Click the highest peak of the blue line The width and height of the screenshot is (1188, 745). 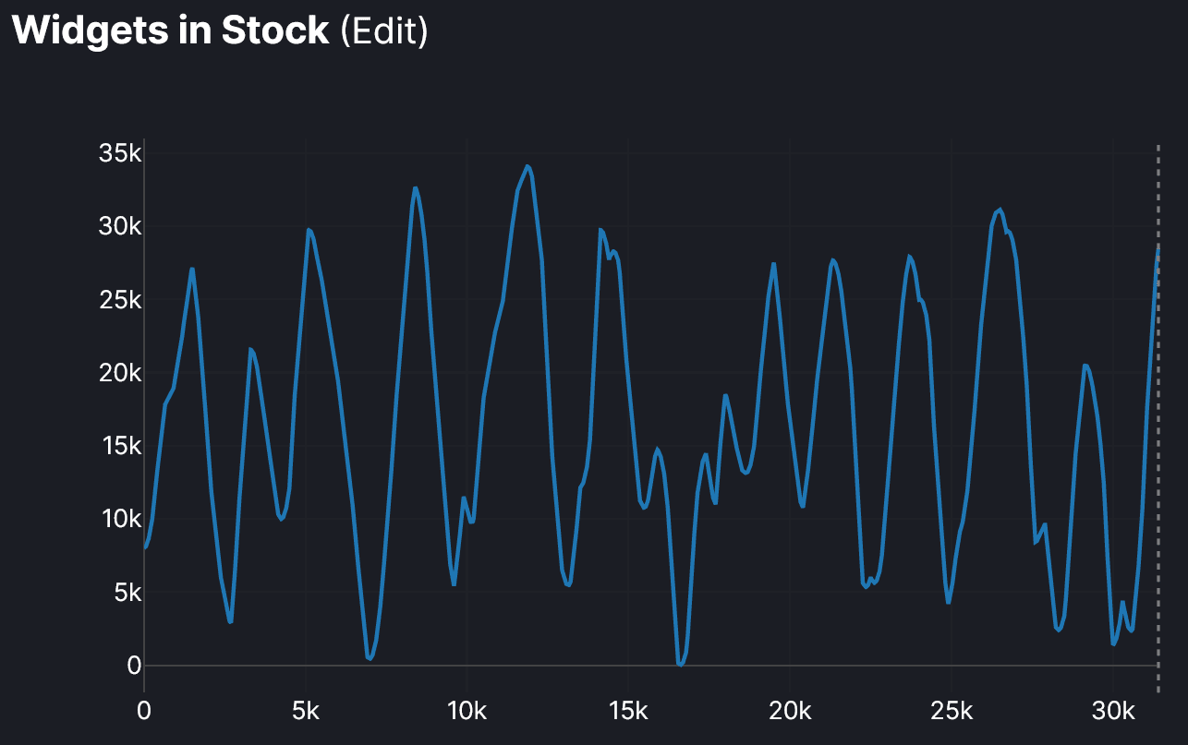527,167
